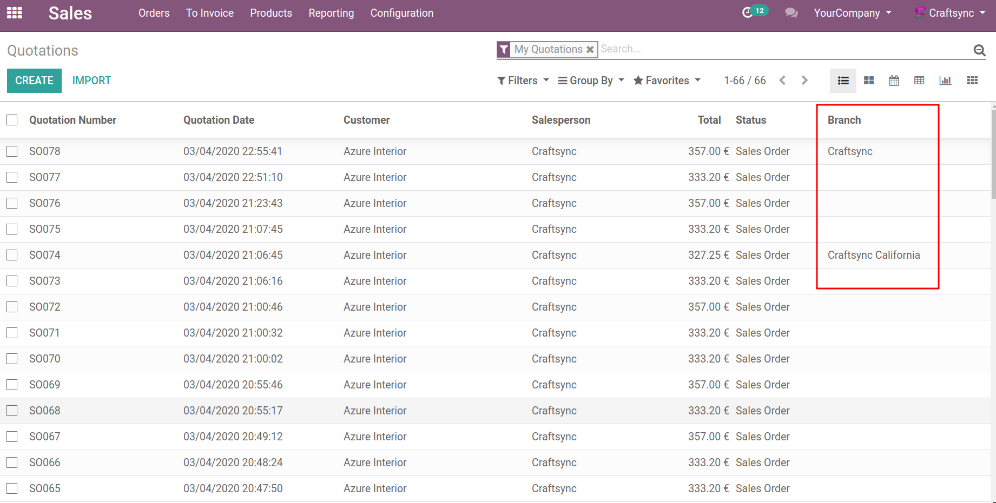The image size is (996, 503).
Task: Switch to Pivot table view
Action: [919, 81]
